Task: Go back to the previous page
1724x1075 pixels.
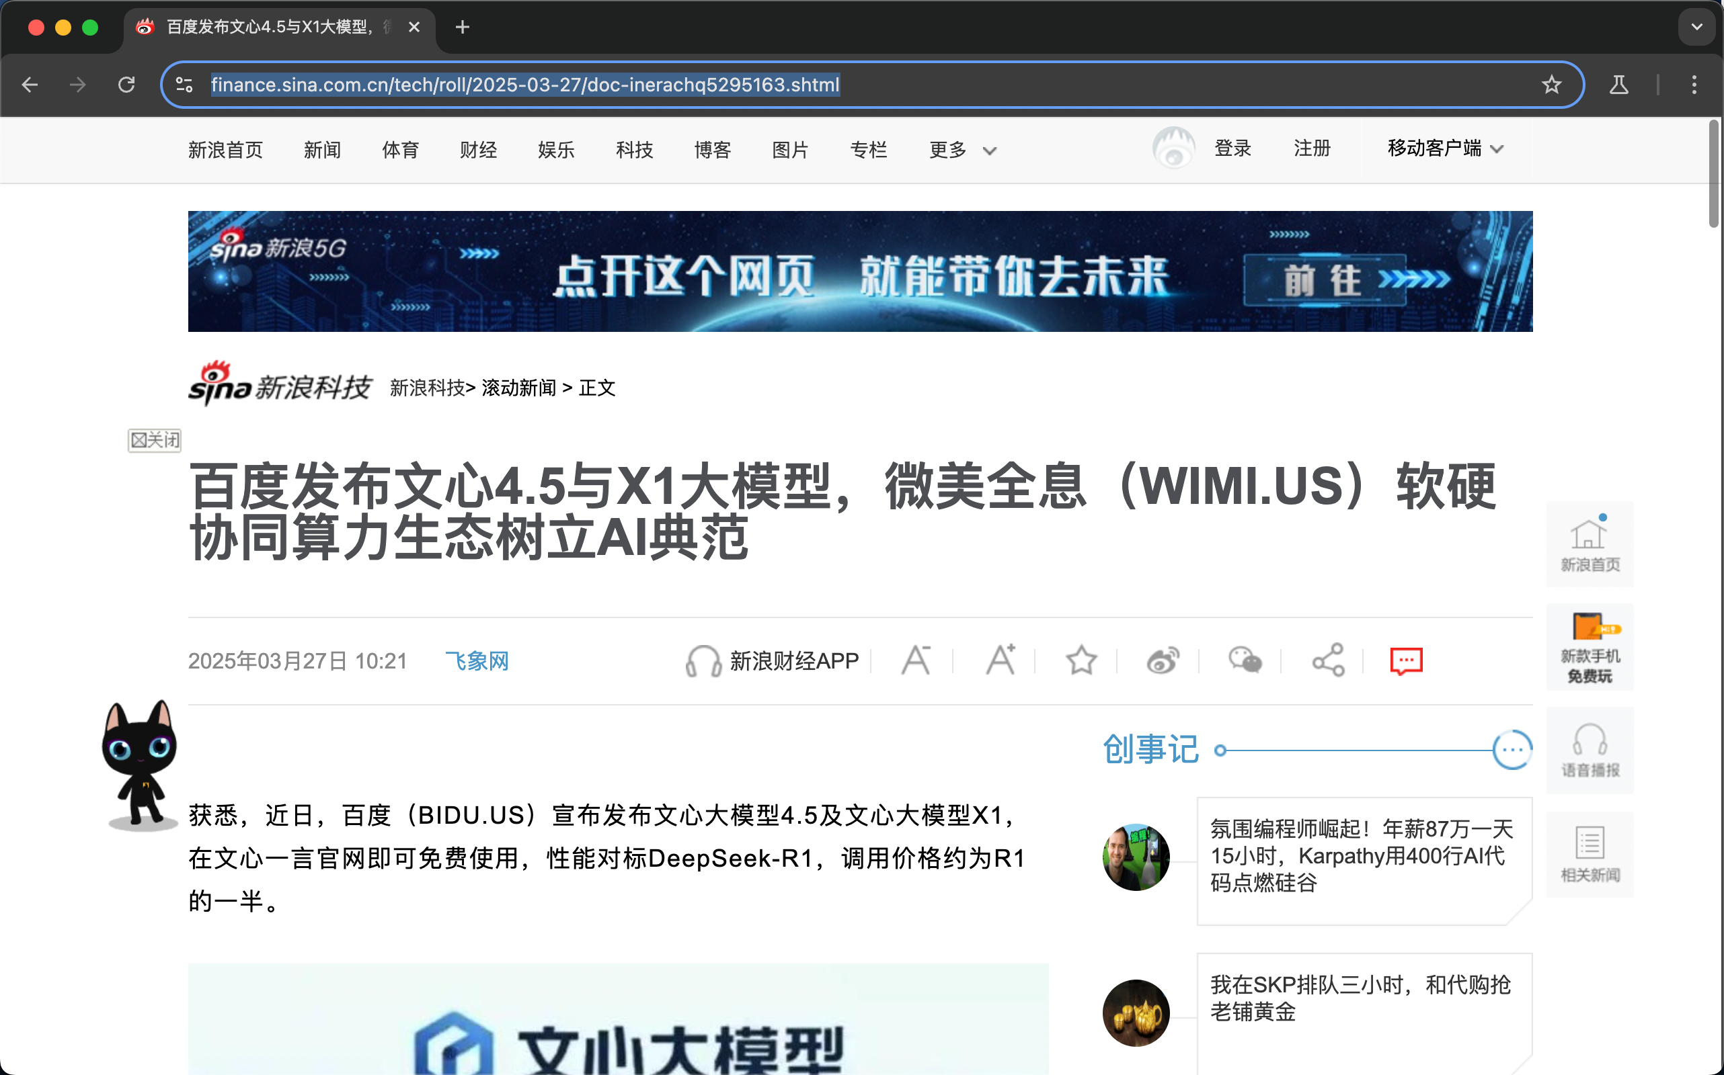Action: tap(30, 85)
